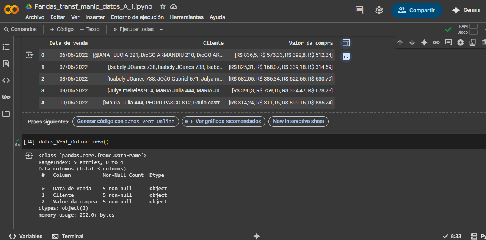Select the date cell 08/06/2022
Viewport: 486px width, 240px height.
(74, 79)
